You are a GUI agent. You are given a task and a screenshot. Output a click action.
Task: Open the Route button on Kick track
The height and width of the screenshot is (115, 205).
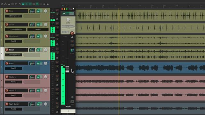pyautogui.click(x=32, y=11)
